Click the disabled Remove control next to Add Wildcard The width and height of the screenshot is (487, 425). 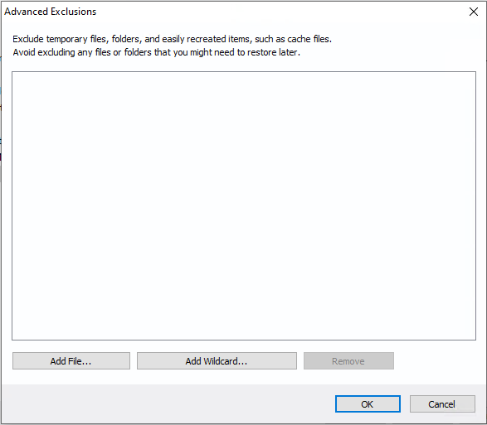tap(348, 360)
